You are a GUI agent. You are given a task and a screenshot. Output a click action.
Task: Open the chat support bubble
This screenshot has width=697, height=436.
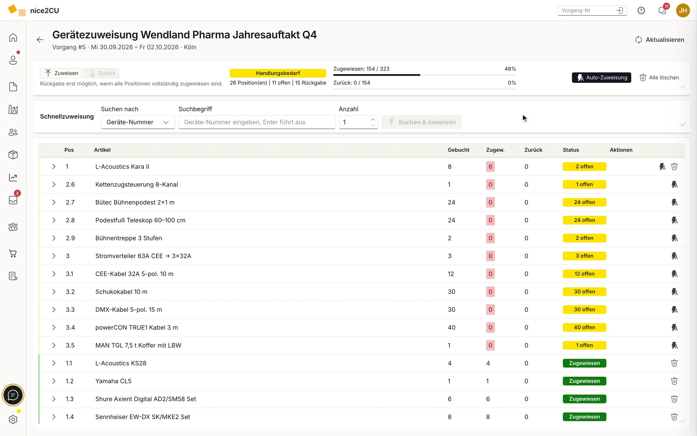13,395
